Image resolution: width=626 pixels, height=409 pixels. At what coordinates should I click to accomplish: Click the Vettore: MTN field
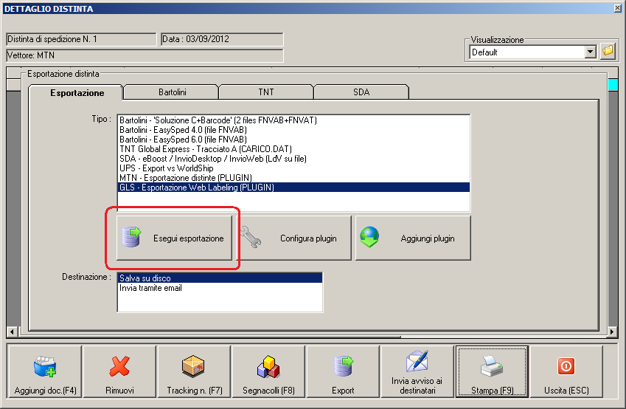click(x=145, y=55)
